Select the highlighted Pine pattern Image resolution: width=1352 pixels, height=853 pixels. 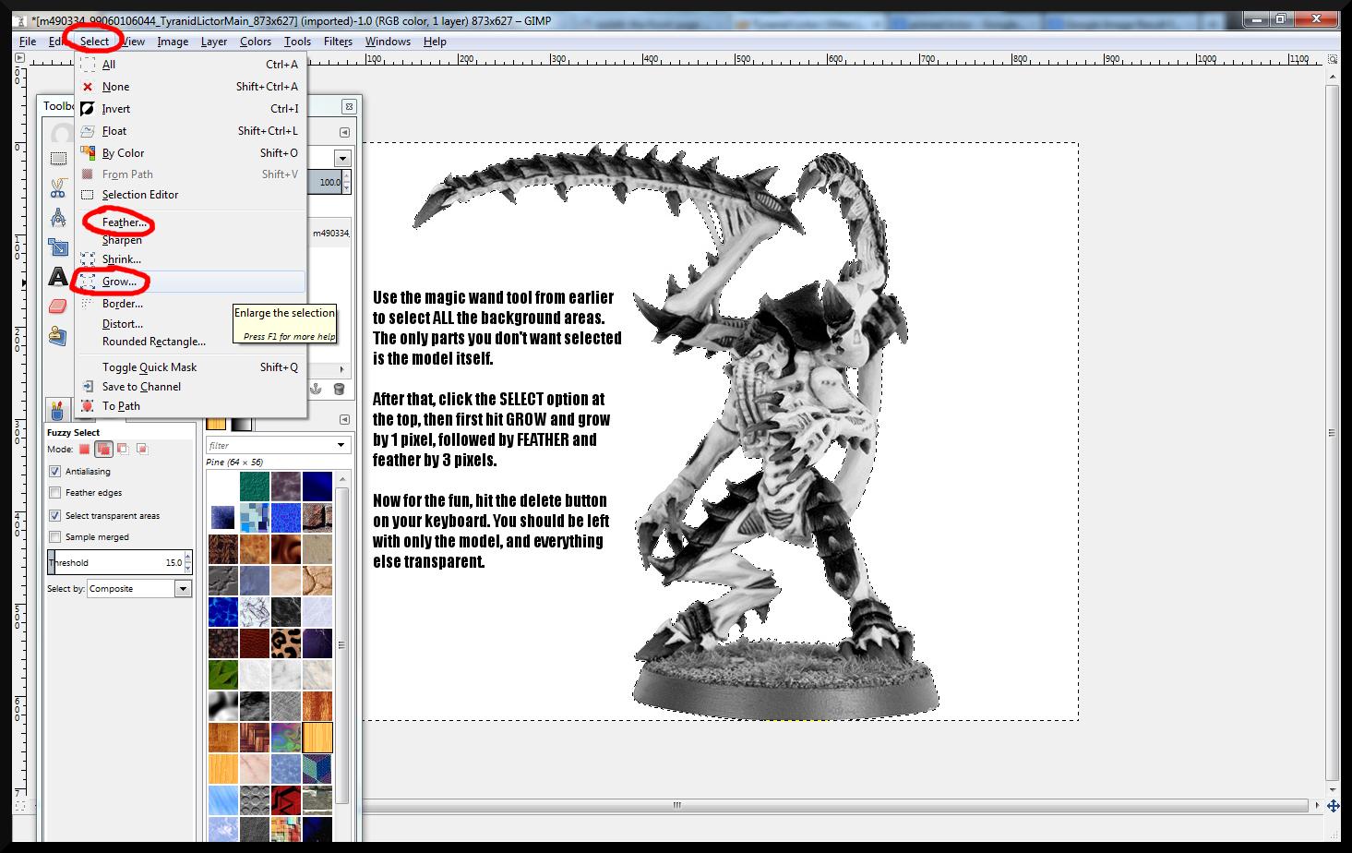pos(317,737)
